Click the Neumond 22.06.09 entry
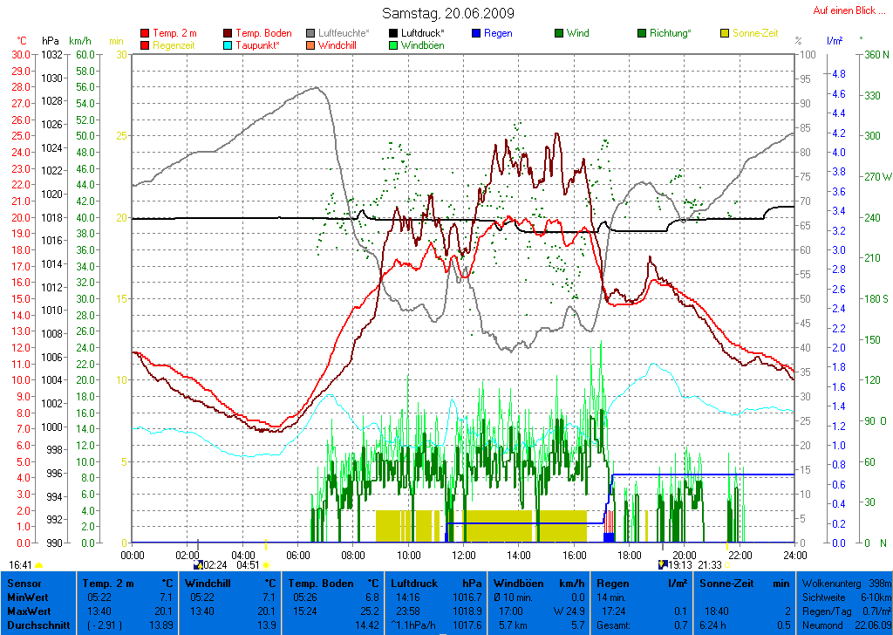 coord(845,625)
